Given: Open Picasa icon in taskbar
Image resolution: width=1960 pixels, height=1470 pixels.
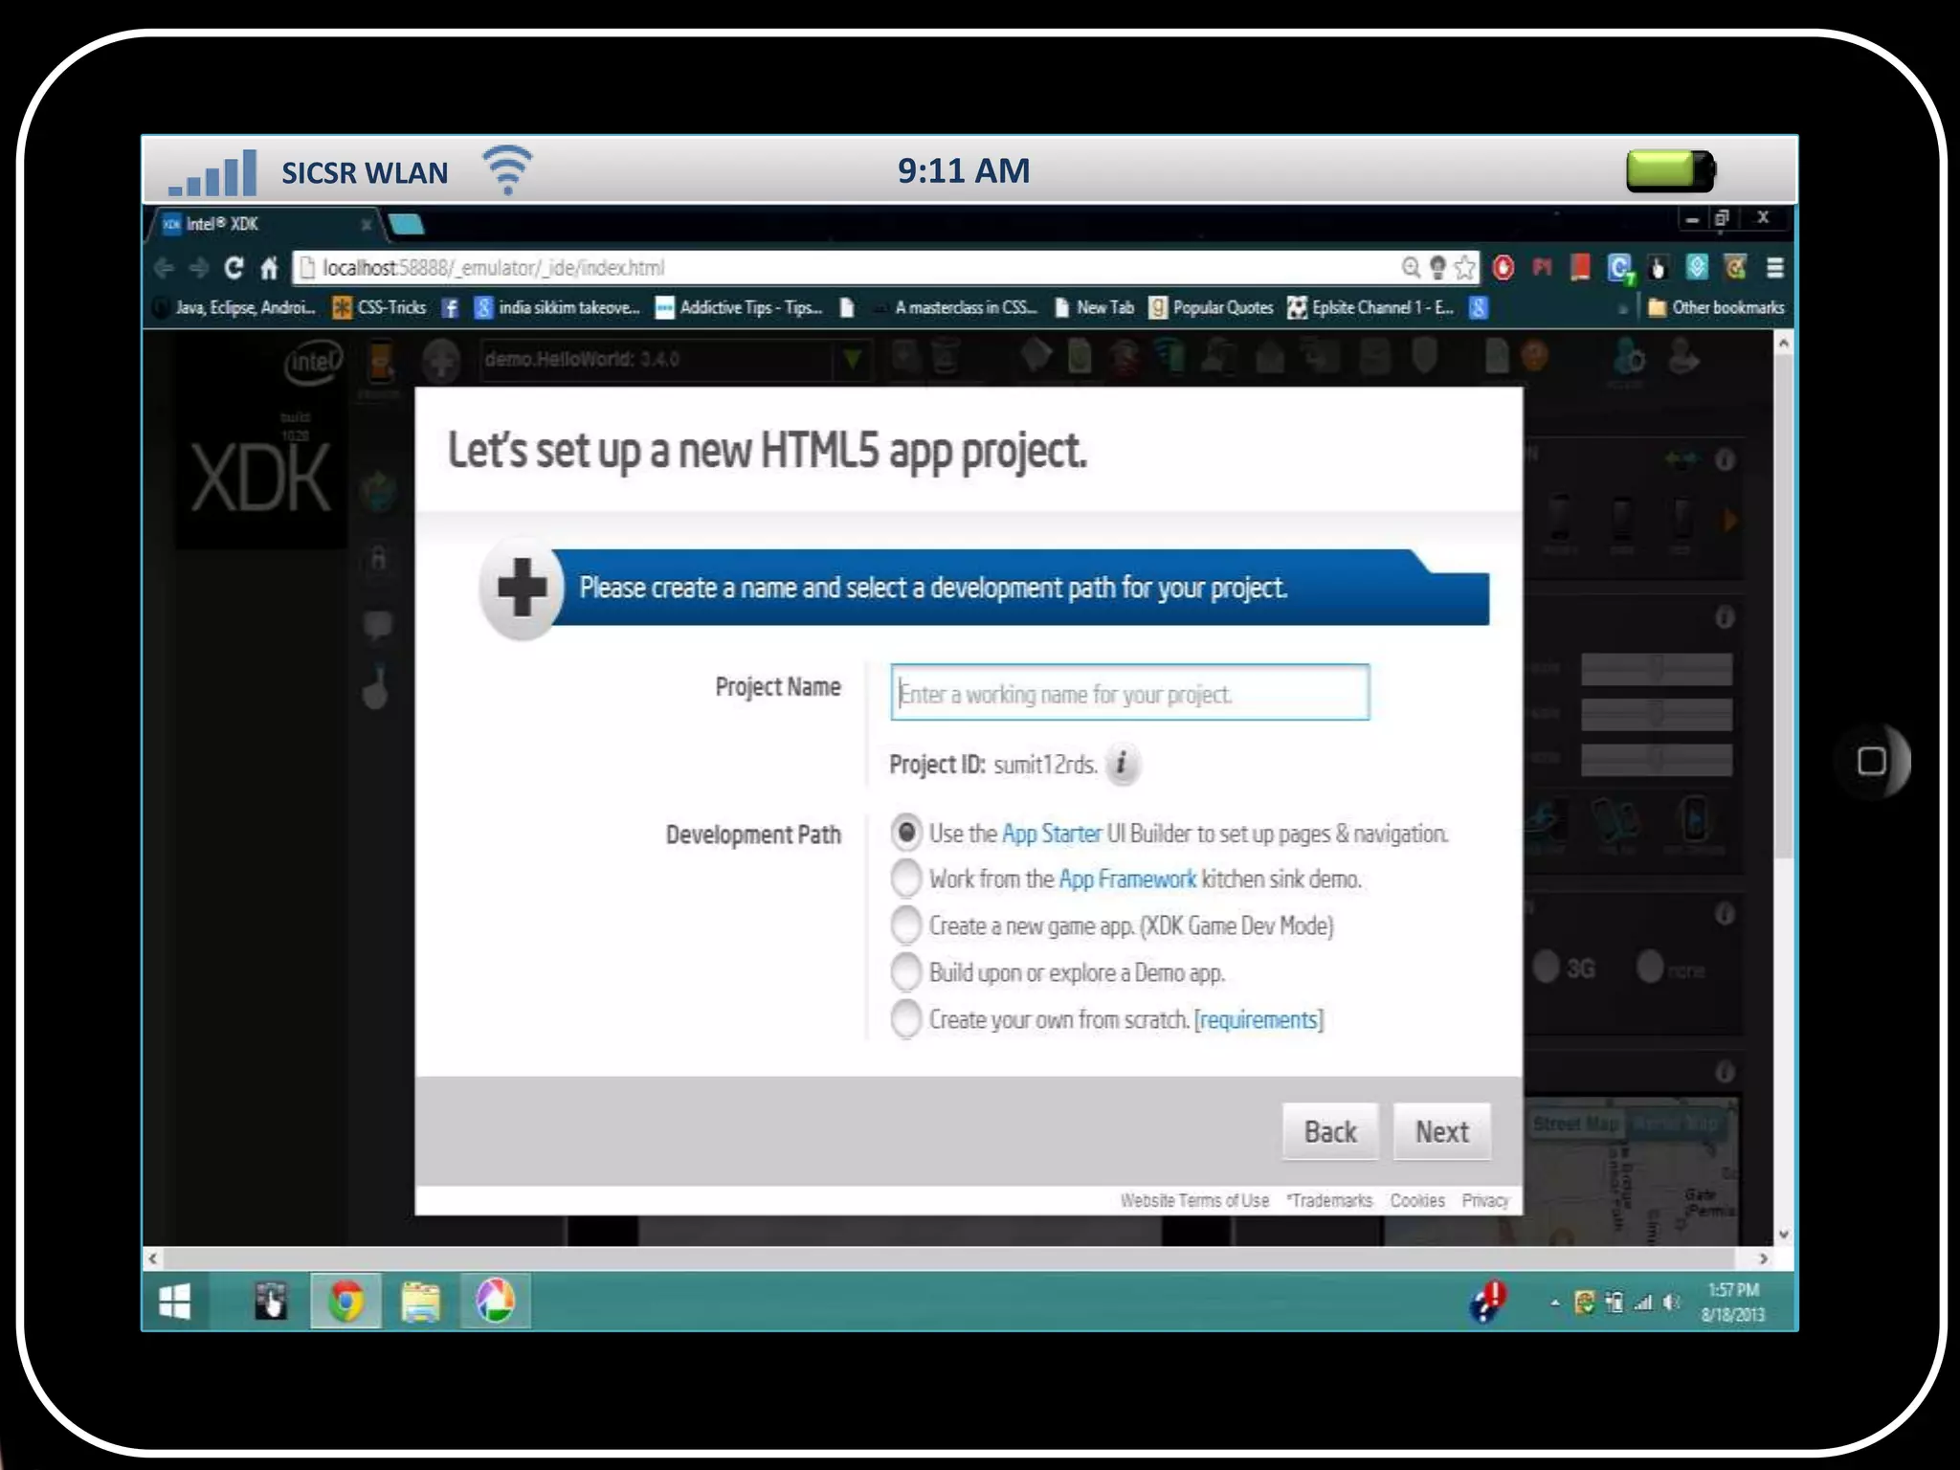Looking at the screenshot, I should pos(495,1302).
